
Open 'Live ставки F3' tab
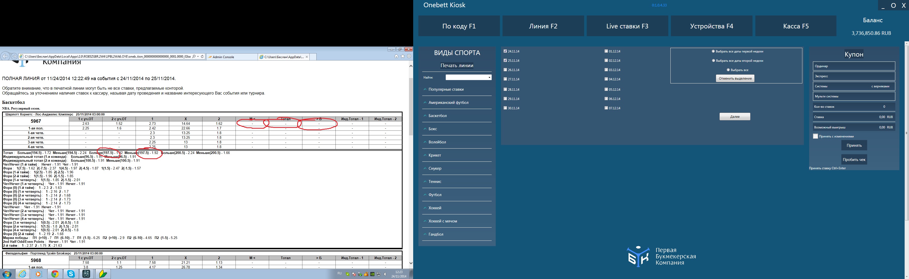[x=628, y=26]
